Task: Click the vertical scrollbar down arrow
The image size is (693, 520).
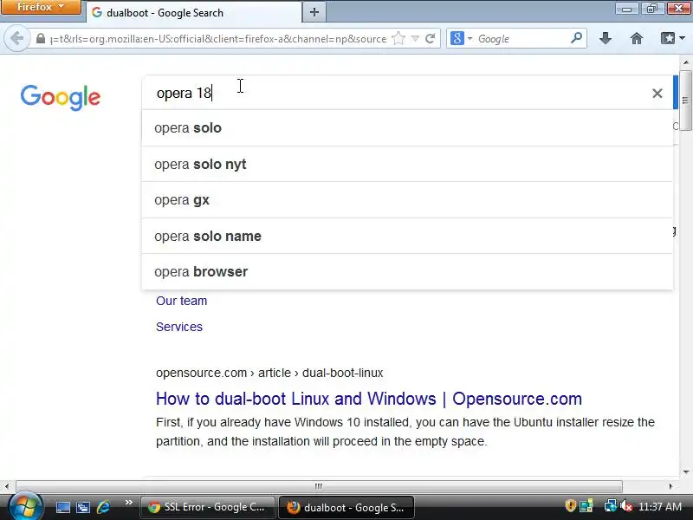Action: point(686,471)
